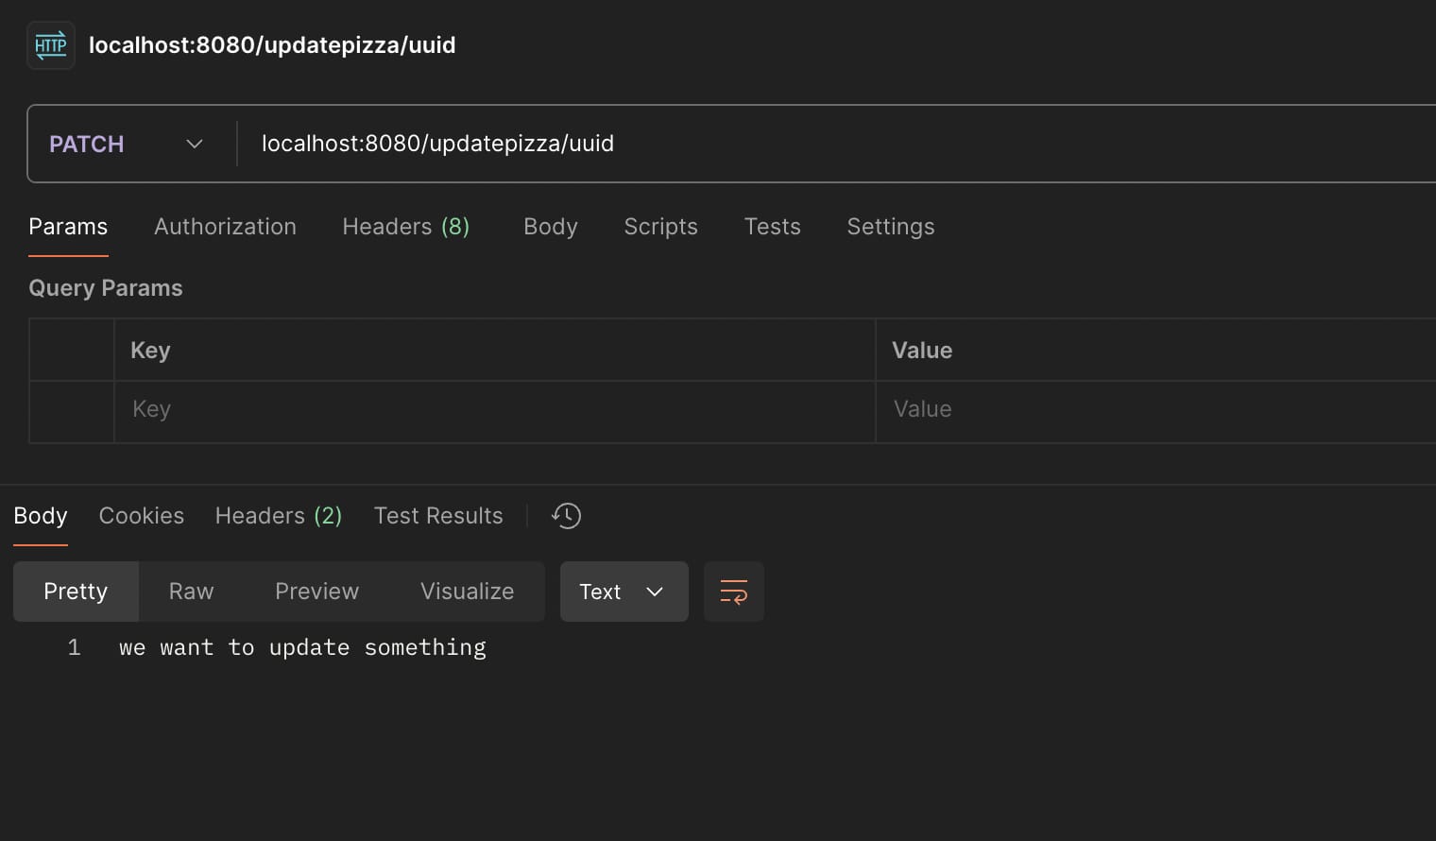This screenshot has height=841, width=1436.
Task: View the response Cookies tab
Action: click(142, 516)
